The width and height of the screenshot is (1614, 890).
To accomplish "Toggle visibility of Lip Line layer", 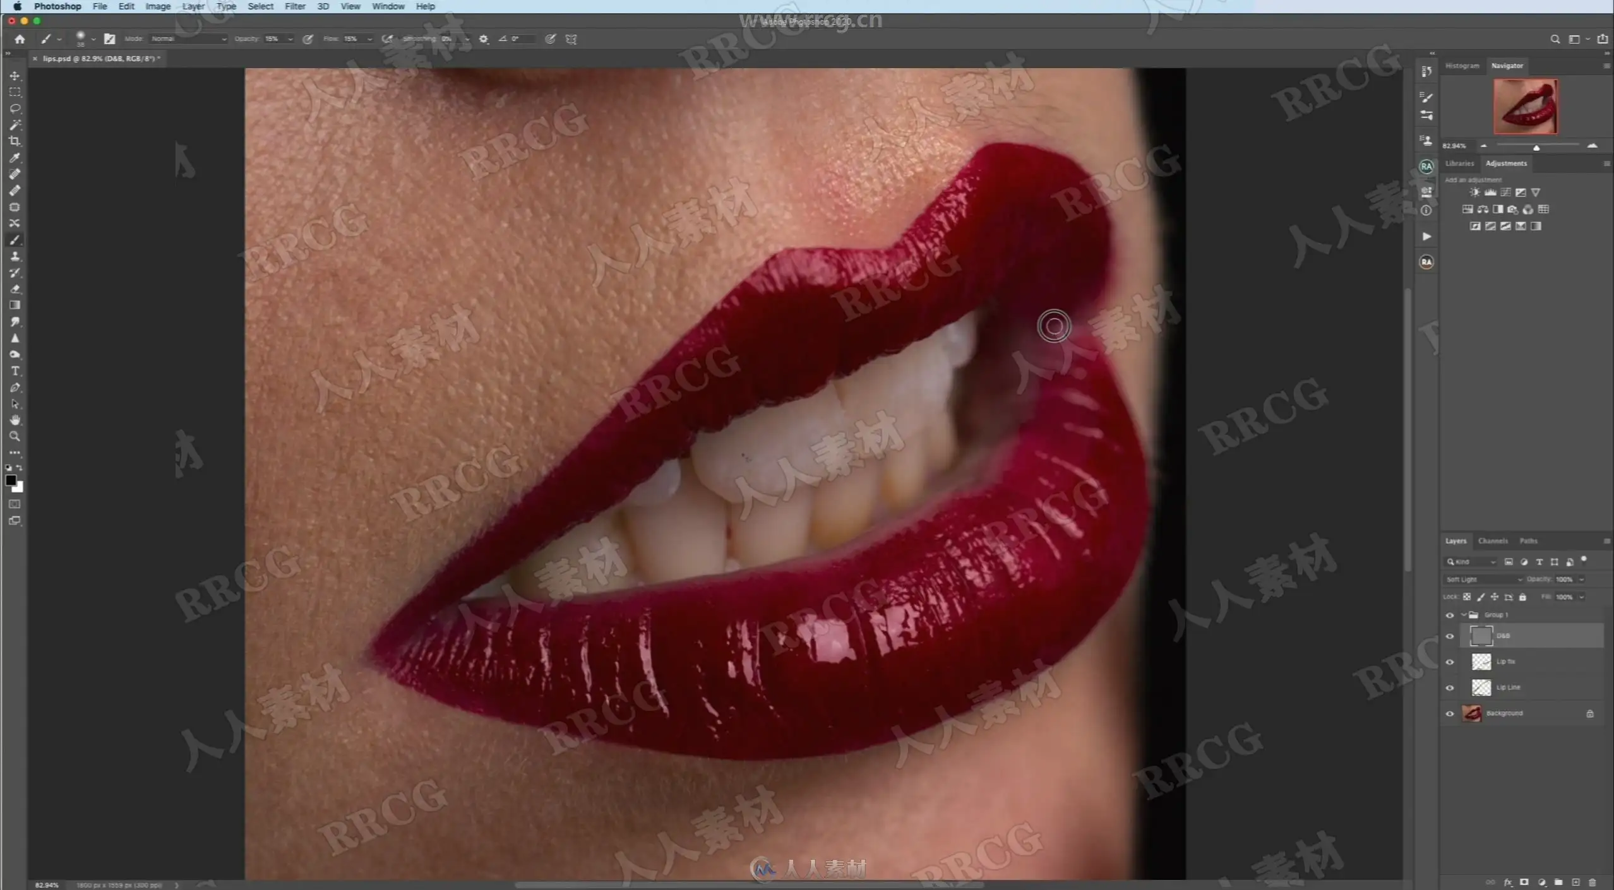I will pyautogui.click(x=1450, y=688).
